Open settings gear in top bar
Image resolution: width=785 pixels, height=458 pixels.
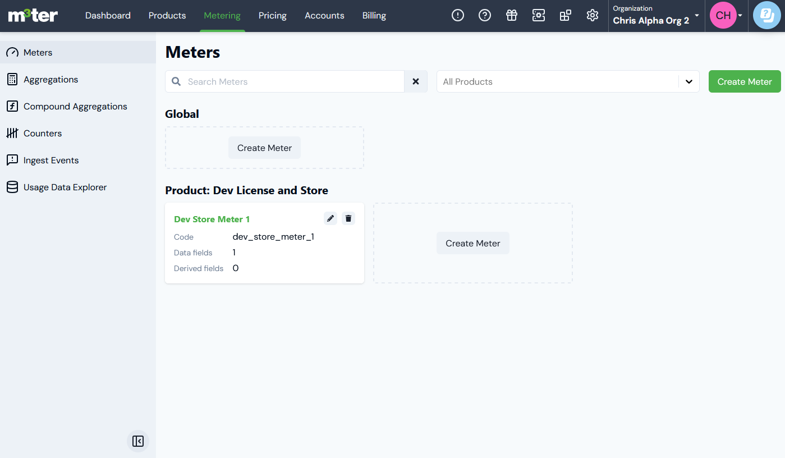point(593,15)
